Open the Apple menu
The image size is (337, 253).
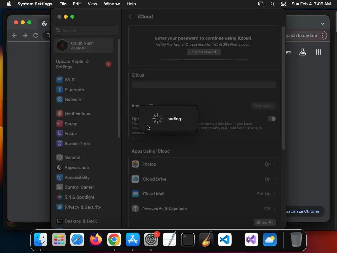tap(9, 4)
